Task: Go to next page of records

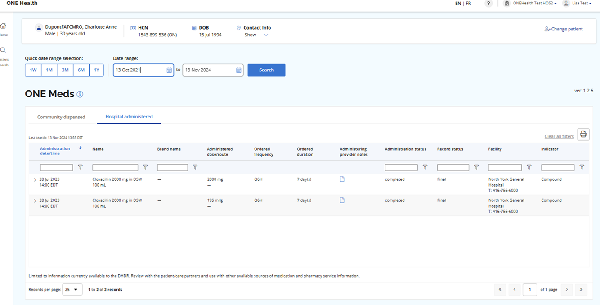Action: click(x=567, y=290)
